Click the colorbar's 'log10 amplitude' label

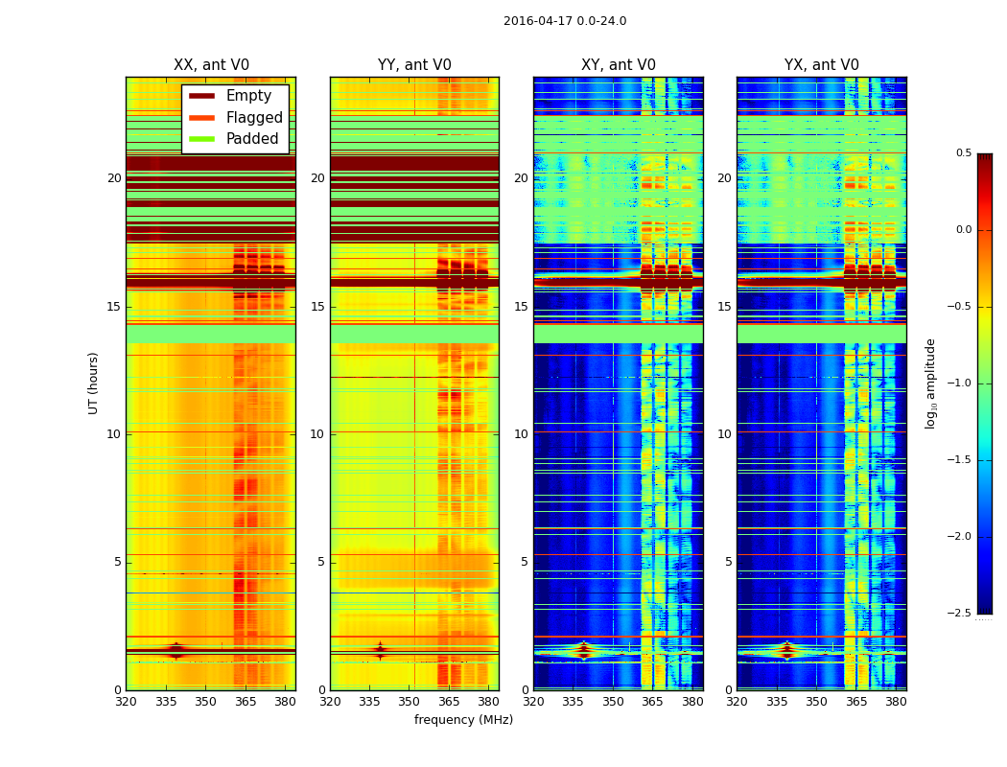click(x=930, y=383)
